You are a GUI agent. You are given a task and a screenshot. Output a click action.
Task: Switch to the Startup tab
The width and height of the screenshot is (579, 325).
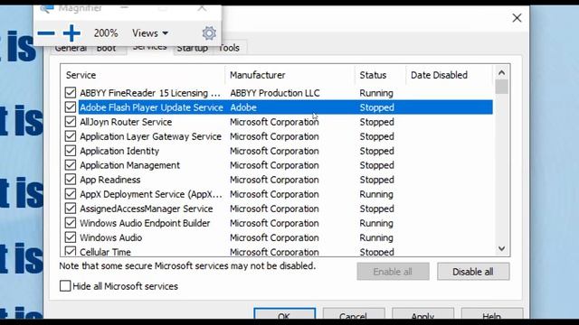coord(192,48)
